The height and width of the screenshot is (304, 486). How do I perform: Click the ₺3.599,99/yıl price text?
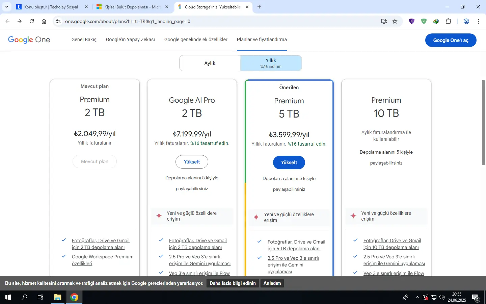coord(289,135)
